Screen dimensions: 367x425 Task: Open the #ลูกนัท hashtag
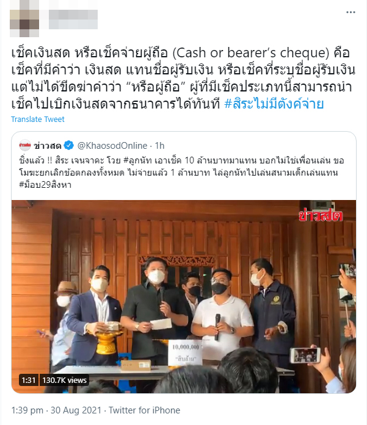(137, 160)
